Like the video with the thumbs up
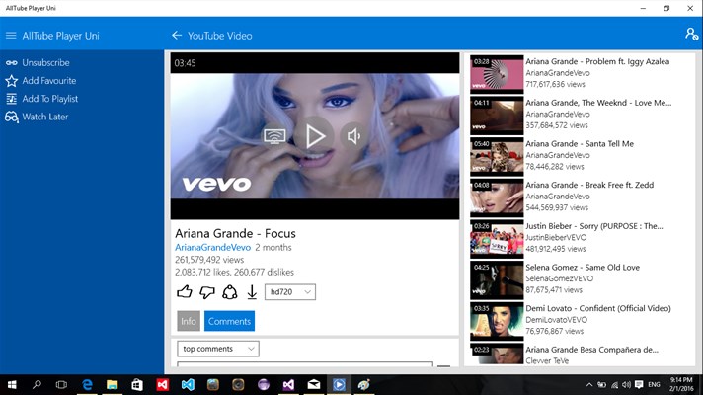The height and width of the screenshot is (395, 703). 185,292
